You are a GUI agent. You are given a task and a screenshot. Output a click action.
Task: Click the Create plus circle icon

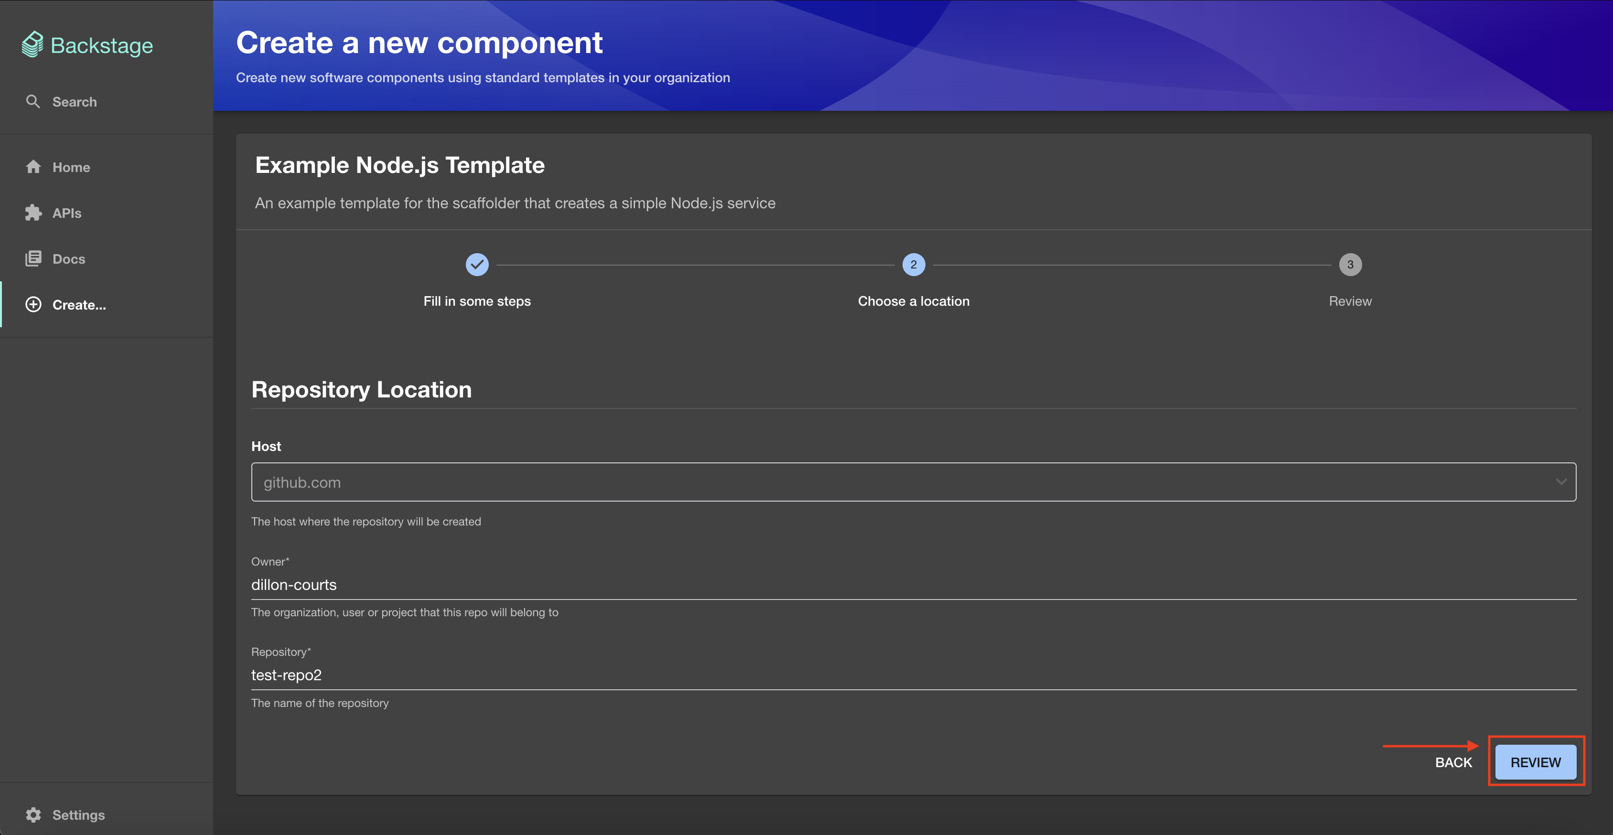pyautogui.click(x=33, y=305)
